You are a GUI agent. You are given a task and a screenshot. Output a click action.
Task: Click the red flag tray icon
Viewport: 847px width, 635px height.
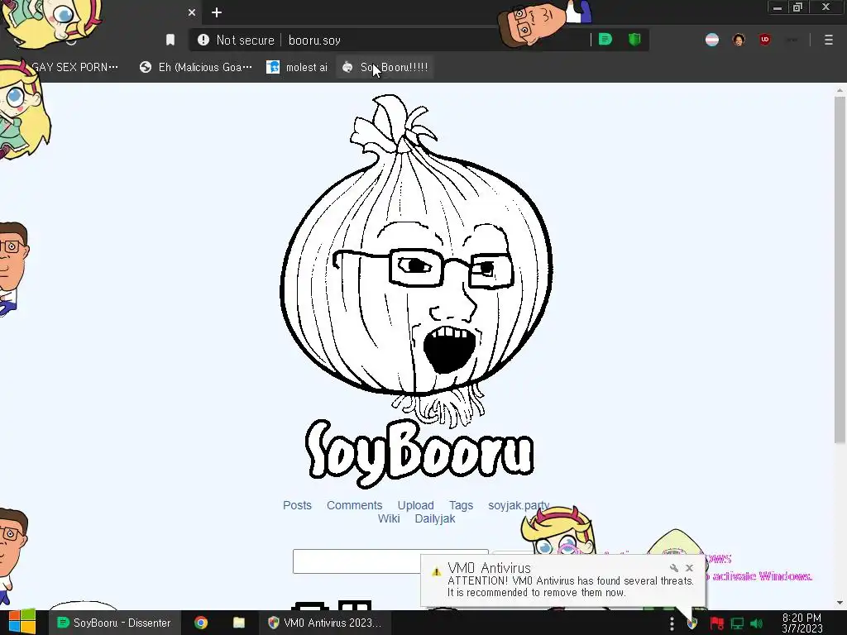click(x=717, y=623)
